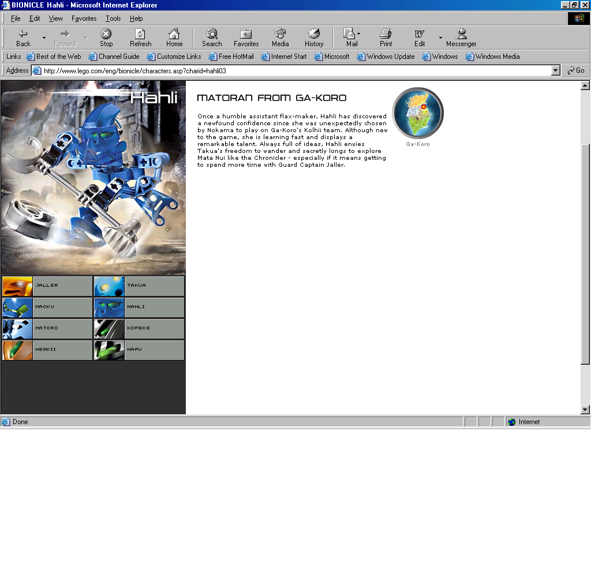Click the scrollbar down arrow
The image size is (591, 577).
(585, 409)
